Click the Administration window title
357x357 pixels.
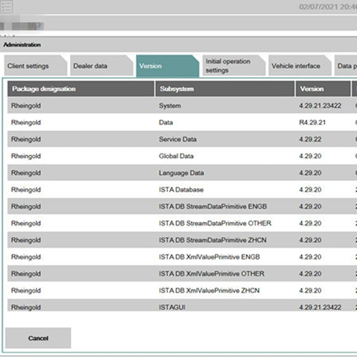(22, 45)
